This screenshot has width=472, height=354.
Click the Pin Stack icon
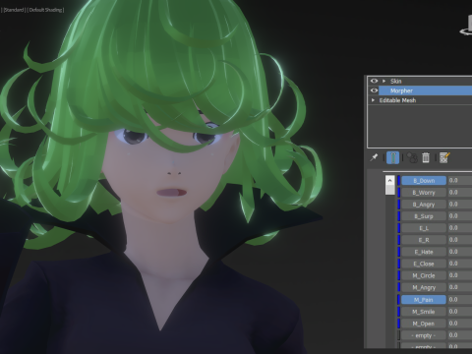click(374, 157)
